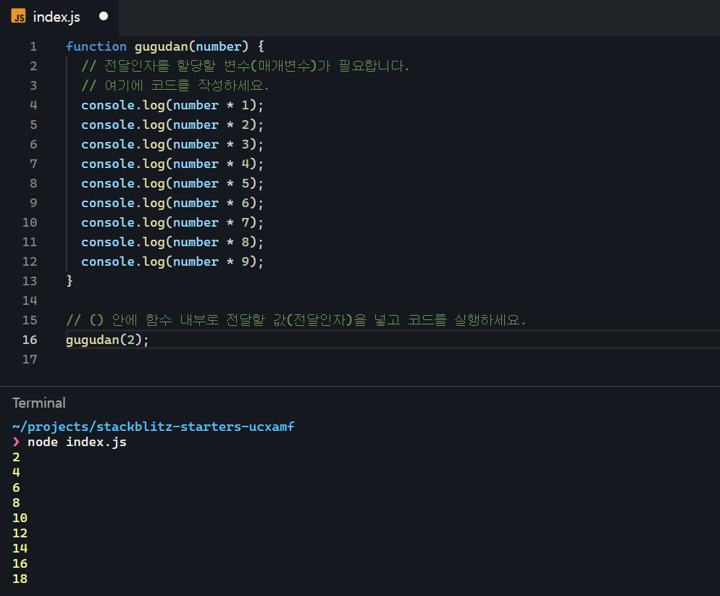The image size is (720, 596).
Task: Click the Korean comment on line 15
Action: pyautogui.click(x=296, y=320)
